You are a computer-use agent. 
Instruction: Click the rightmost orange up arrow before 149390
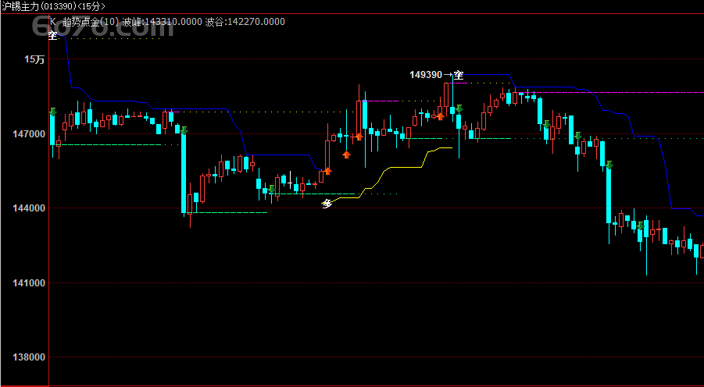coord(441,116)
